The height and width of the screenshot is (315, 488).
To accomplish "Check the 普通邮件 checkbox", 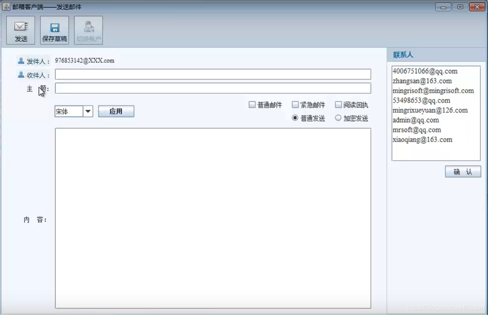I will [x=252, y=105].
